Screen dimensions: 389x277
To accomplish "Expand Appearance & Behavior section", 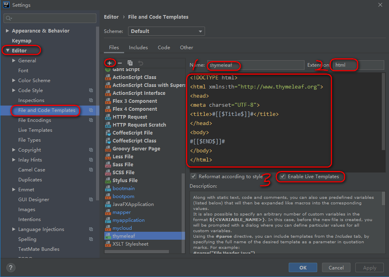I will point(8,31).
